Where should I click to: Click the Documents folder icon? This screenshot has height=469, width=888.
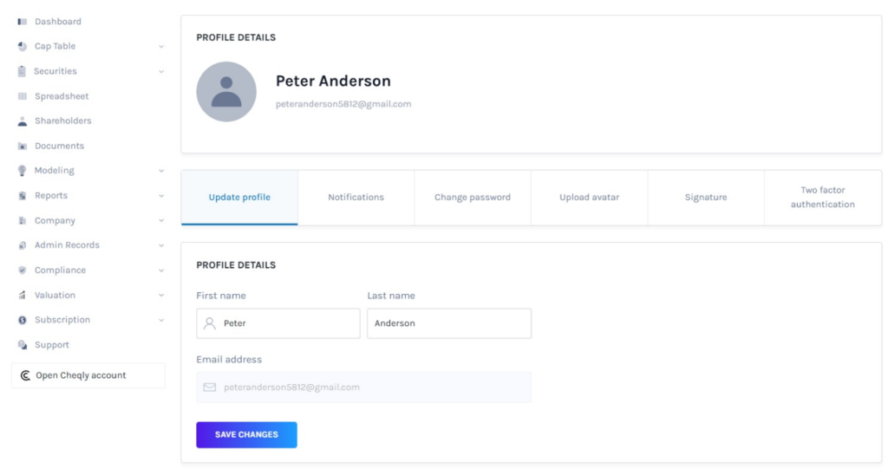click(x=22, y=147)
